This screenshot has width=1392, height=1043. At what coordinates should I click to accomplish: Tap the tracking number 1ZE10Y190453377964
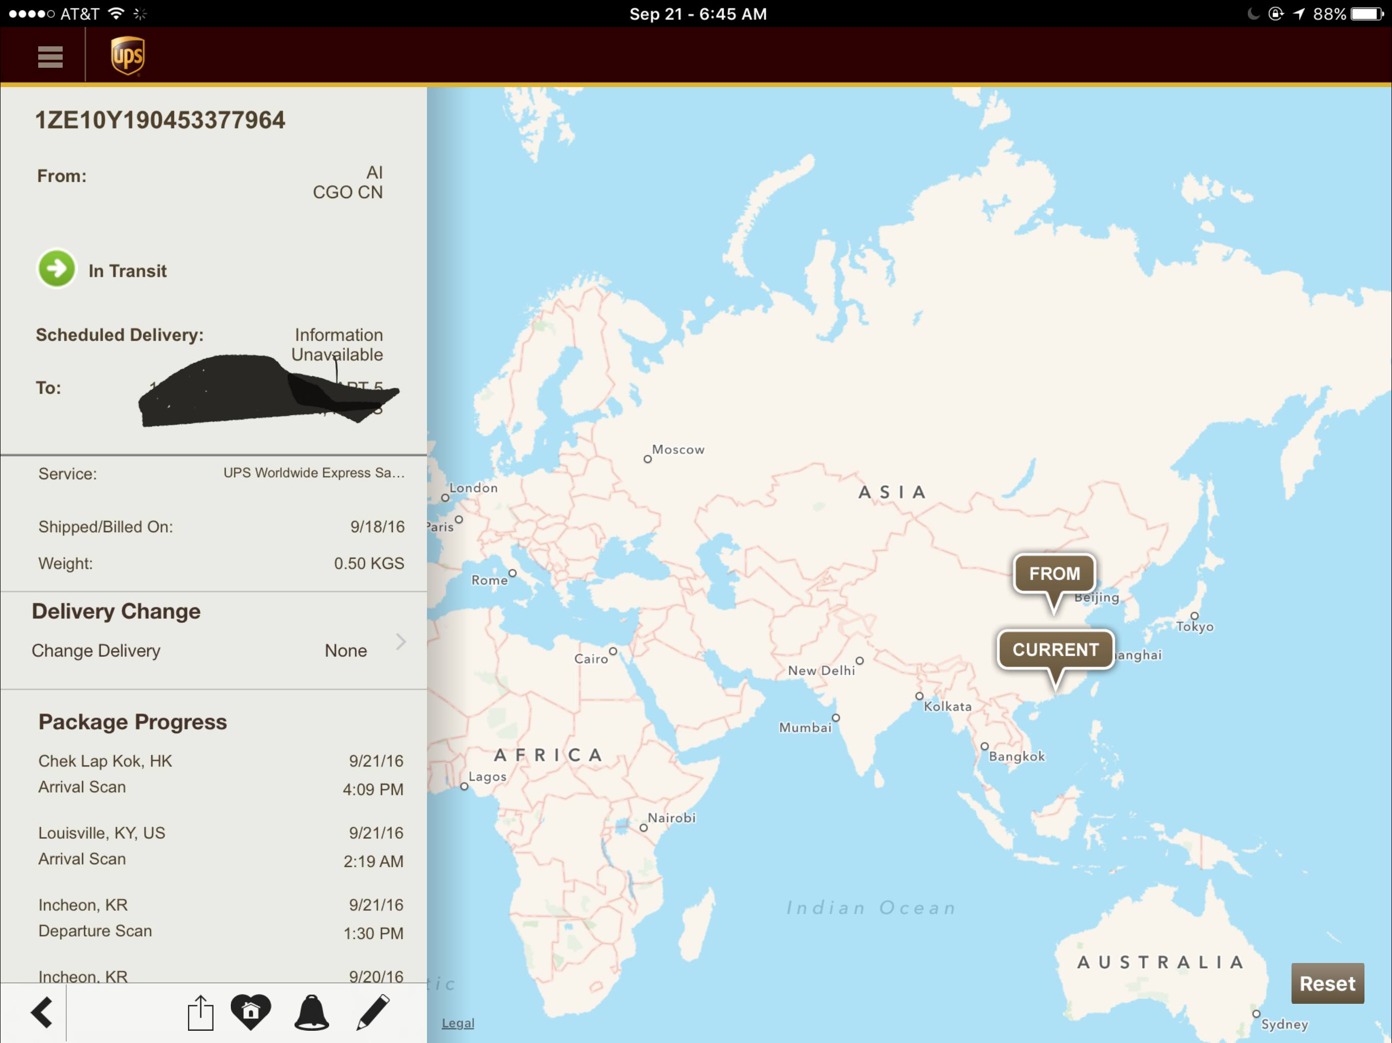click(160, 120)
